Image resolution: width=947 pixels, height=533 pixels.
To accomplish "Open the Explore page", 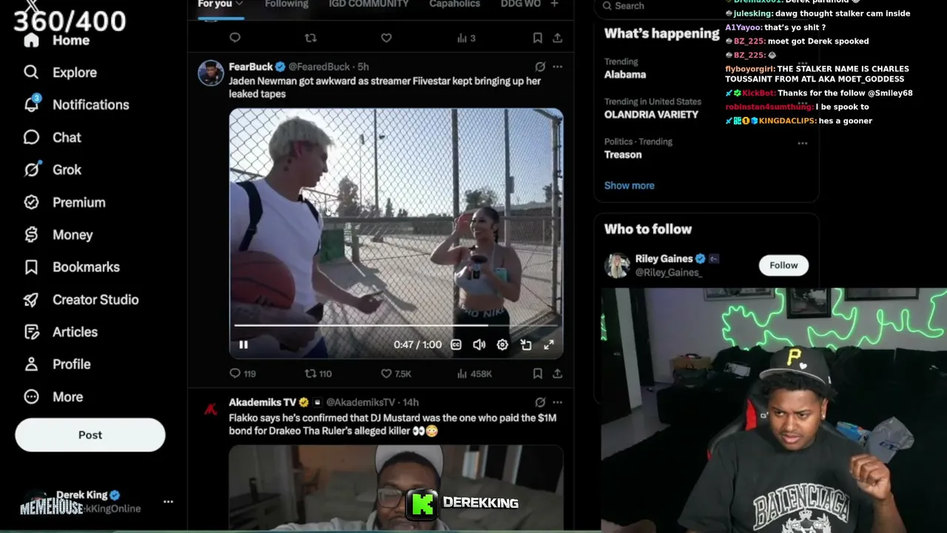I will (60, 73).
